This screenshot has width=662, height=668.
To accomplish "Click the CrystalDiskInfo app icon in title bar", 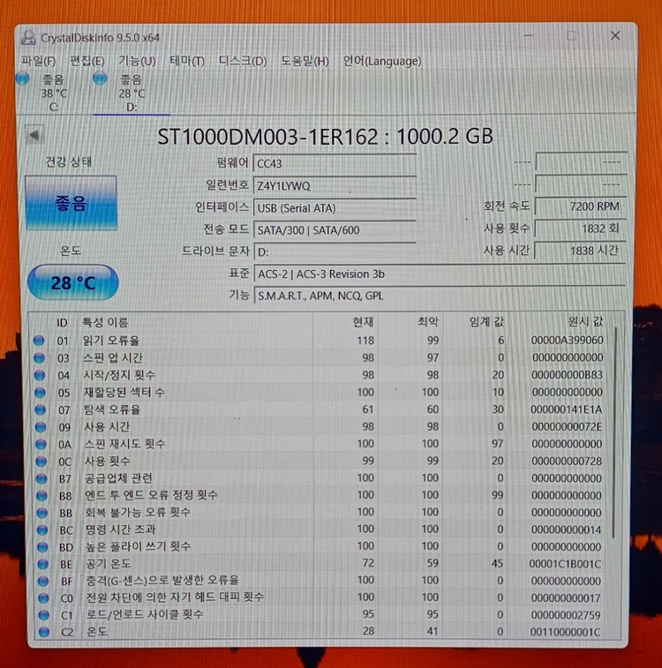I will (28, 37).
